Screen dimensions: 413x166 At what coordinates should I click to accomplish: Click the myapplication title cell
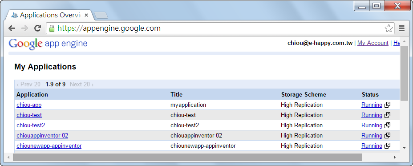pyautogui.click(x=188, y=105)
